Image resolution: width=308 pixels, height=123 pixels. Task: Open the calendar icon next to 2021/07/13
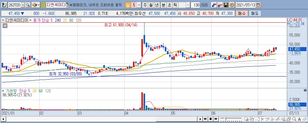pyautogui.click(x=258, y=5)
